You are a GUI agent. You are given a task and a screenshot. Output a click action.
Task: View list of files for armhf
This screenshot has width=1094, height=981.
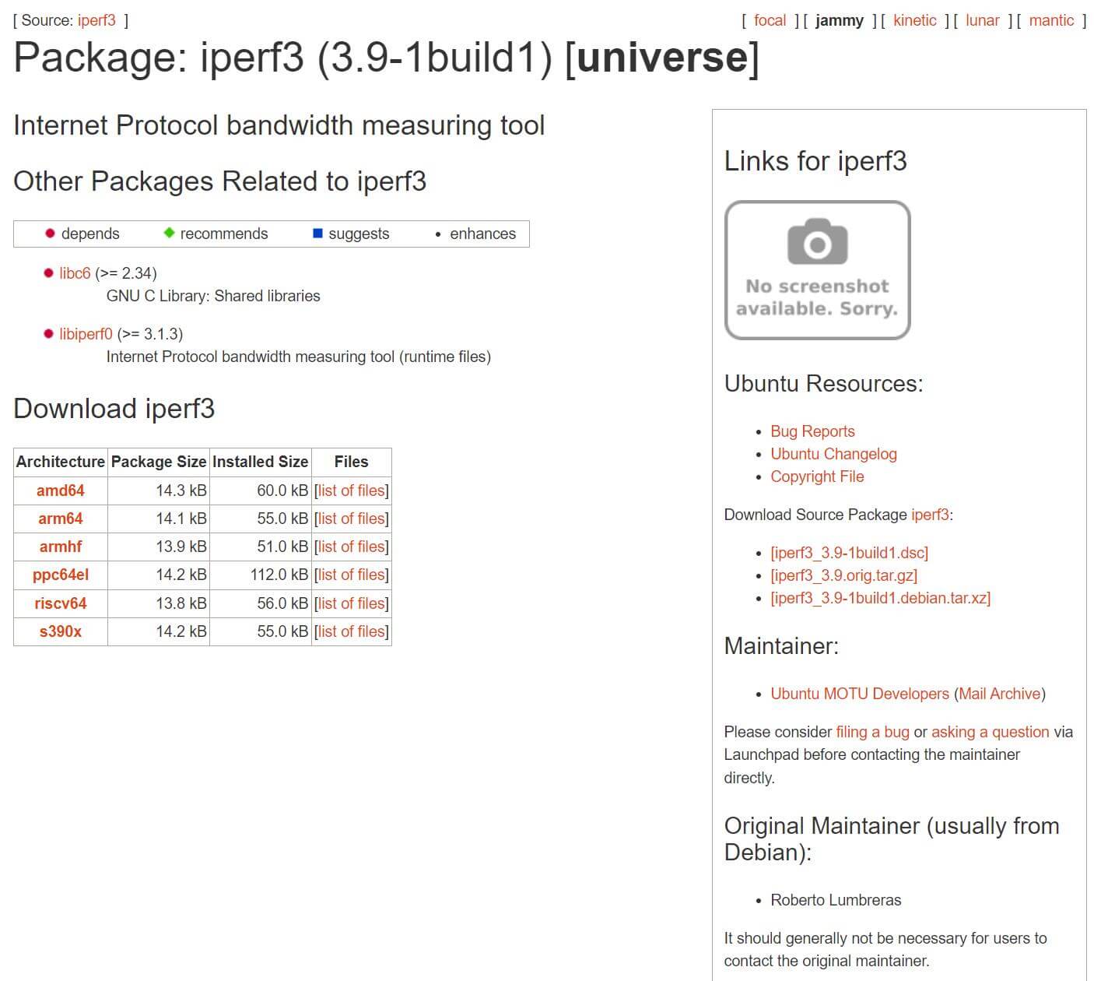pos(351,547)
